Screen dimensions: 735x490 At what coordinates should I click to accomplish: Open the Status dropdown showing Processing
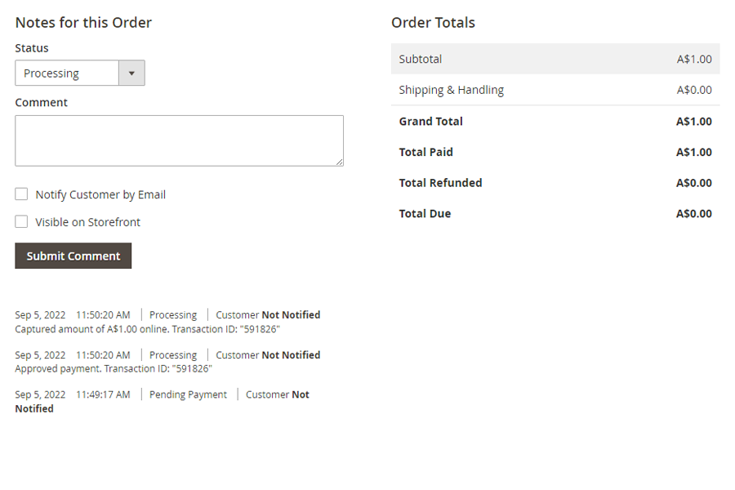point(69,73)
